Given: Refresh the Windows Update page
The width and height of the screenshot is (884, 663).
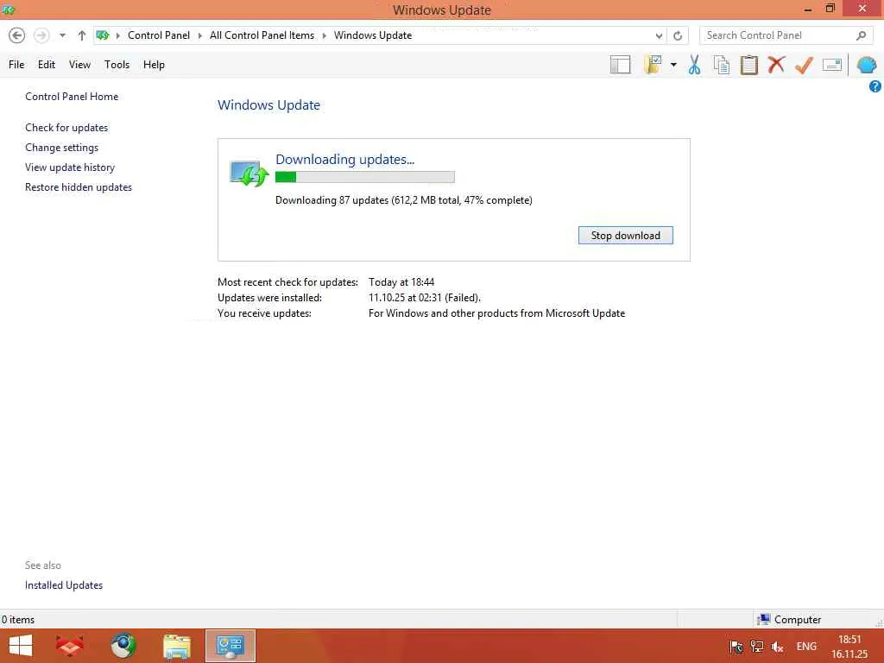Looking at the screenshot, I should 678,35.
